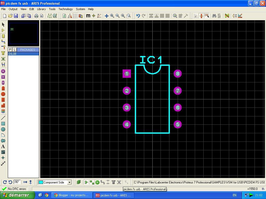Choose the Component placement mode icon
The width and height of the screenshot is (266, 199).
click(3, 30)
